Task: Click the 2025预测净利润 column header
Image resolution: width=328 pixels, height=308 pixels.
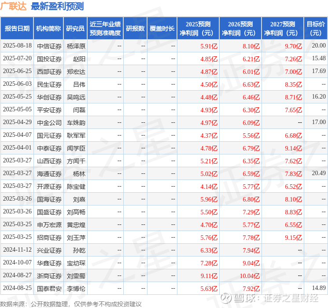Action: (x=198, y=29)
